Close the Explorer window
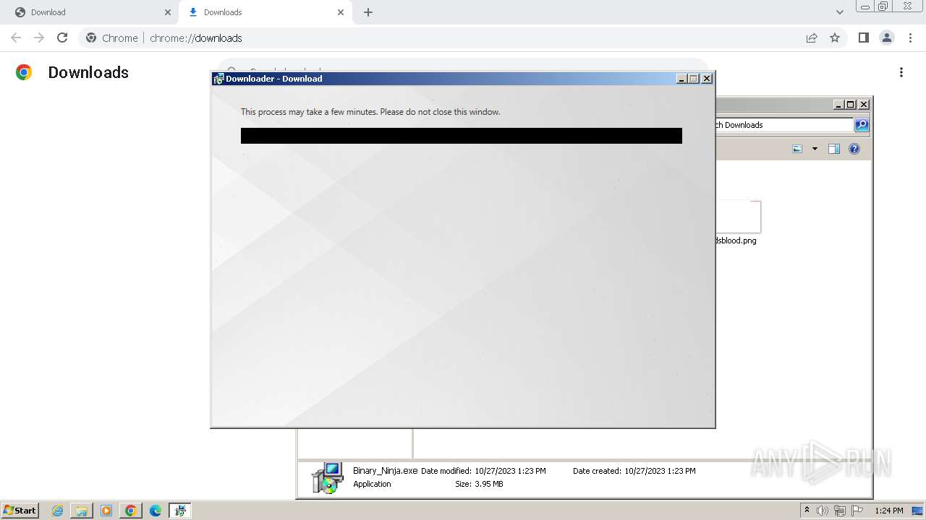Image resolution: width=926 pixels, height=520 pixels. (863, 105)
